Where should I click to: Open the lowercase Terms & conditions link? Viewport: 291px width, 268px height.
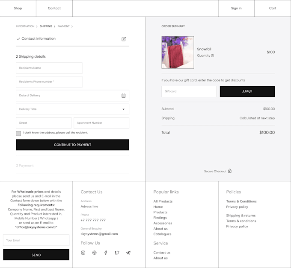tap(241, 221)
